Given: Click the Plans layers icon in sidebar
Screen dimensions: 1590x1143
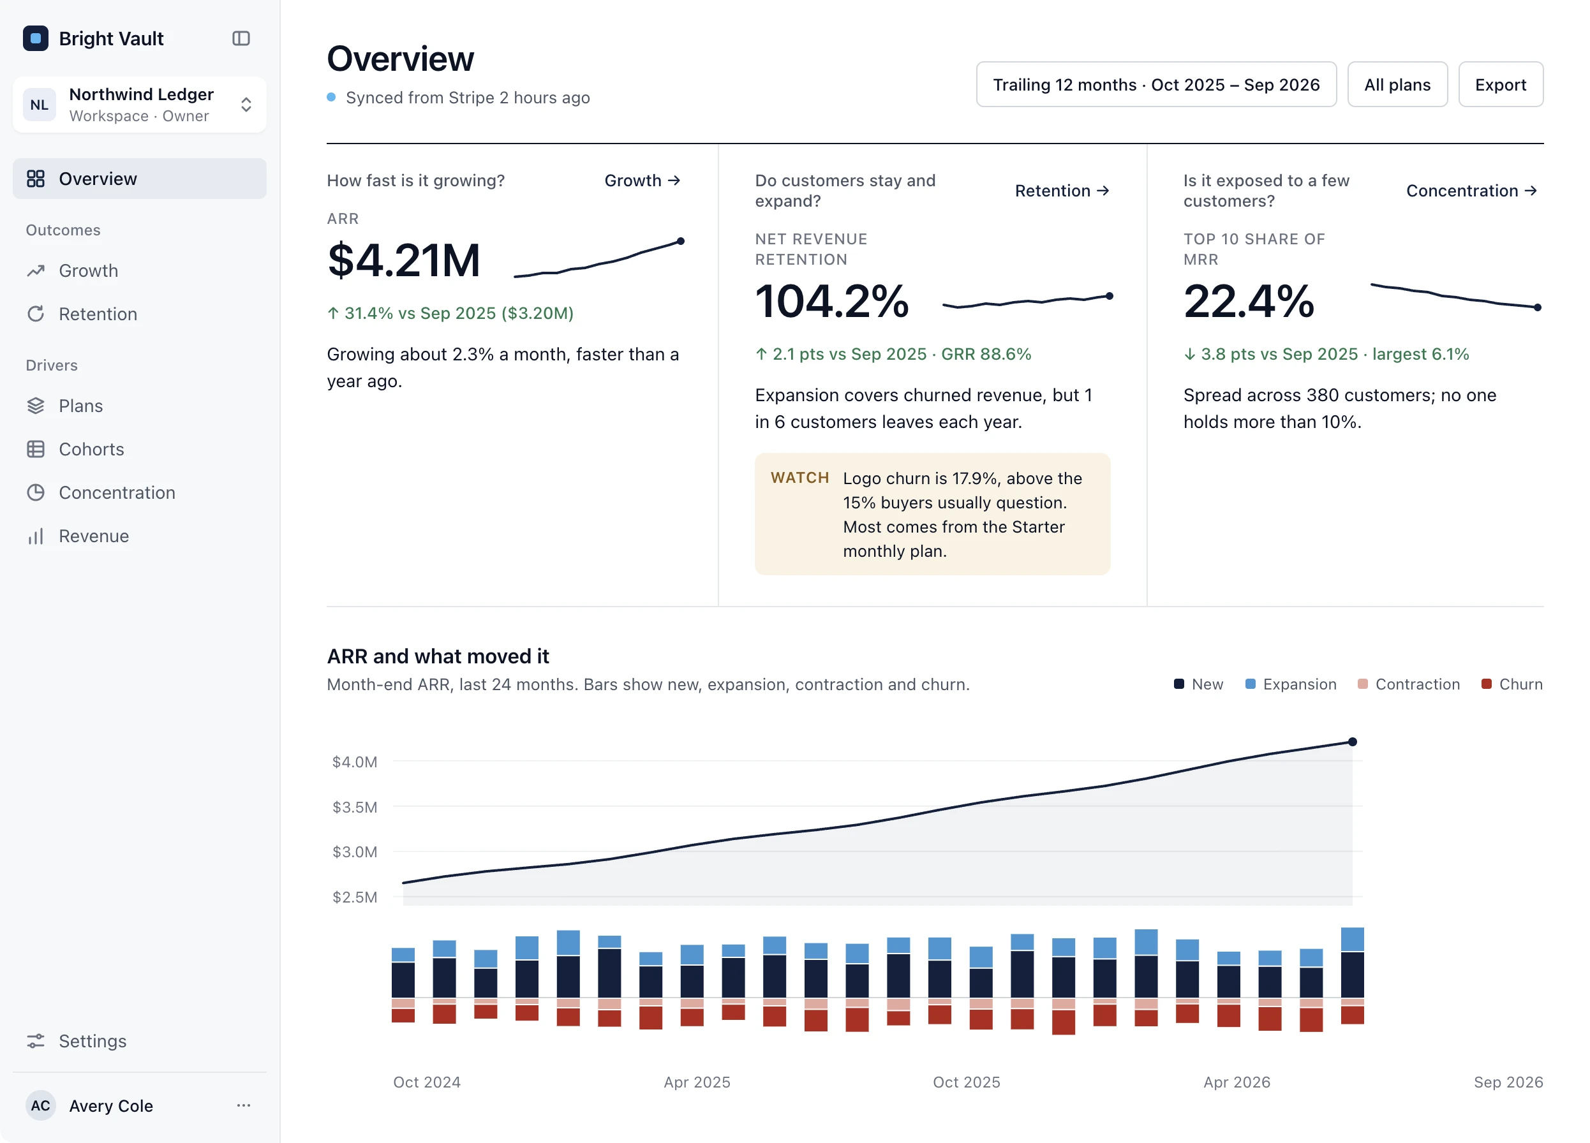Looking at the screenshot, I should [x=36, y=406].
